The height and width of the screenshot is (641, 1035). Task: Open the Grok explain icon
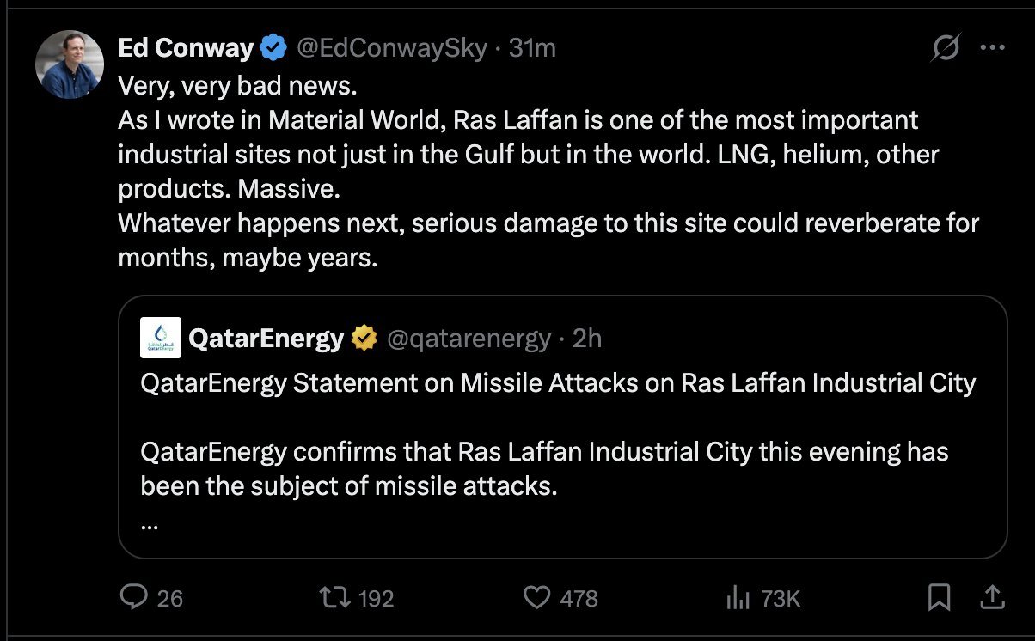(945, 49)
